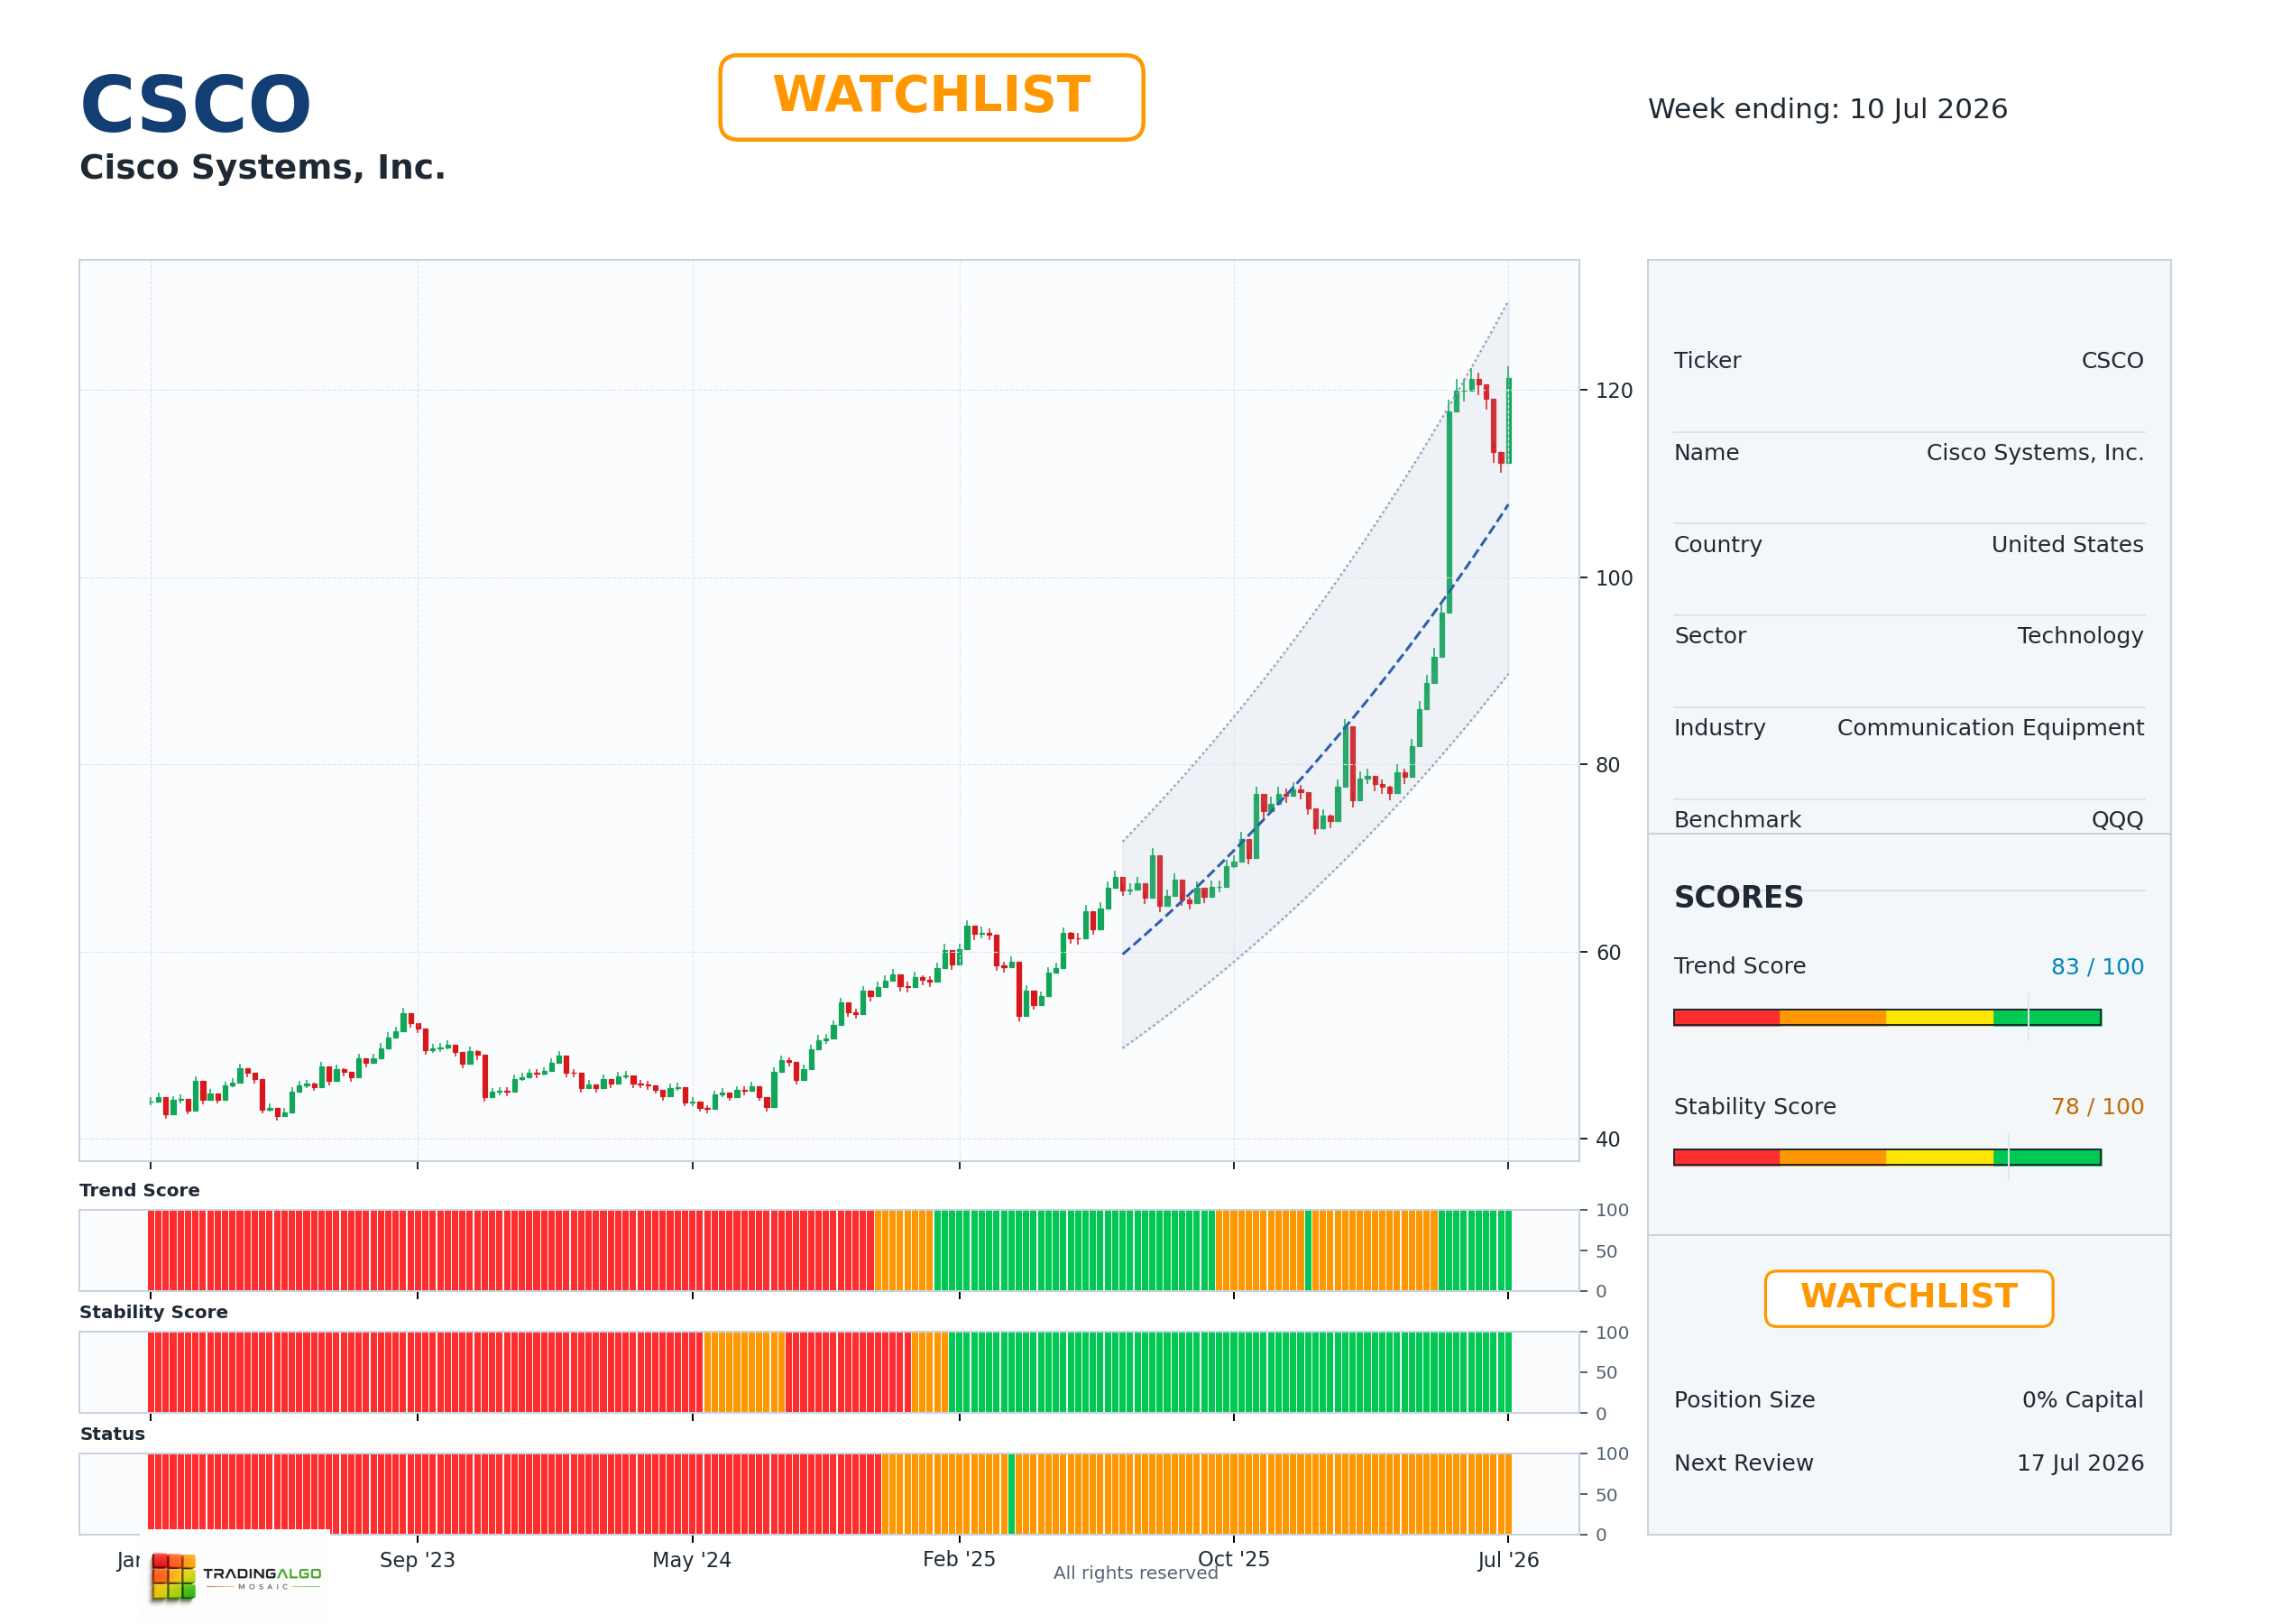Viewport: 2273px width, 1624px height.
Task: Click the Next Review date '17 Jul 2026'
Action: [2080, 1463]
